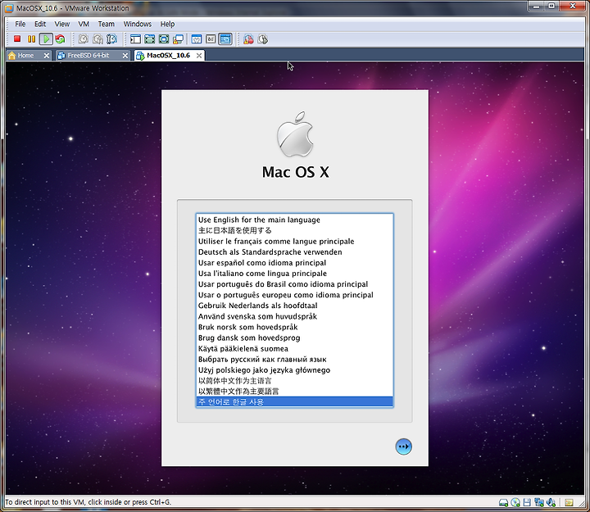This screenshot has height=512, width=590.
Task: Open the Team menu
Action: (106, 24)
